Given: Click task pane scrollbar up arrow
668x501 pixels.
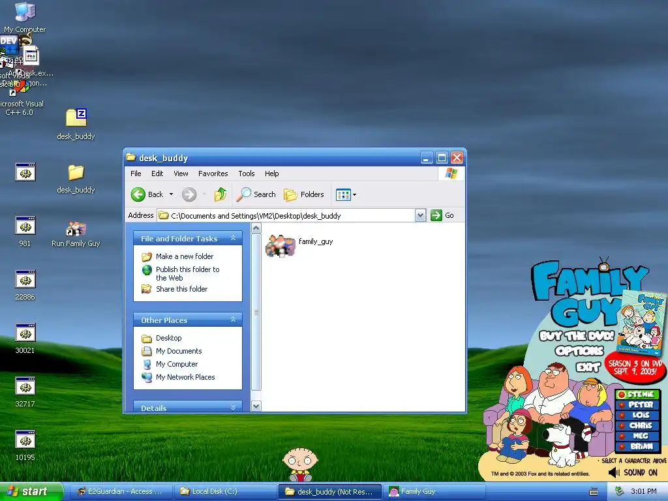Looking at the screenshot, I should pyautogui.click(x=256, y=228).
